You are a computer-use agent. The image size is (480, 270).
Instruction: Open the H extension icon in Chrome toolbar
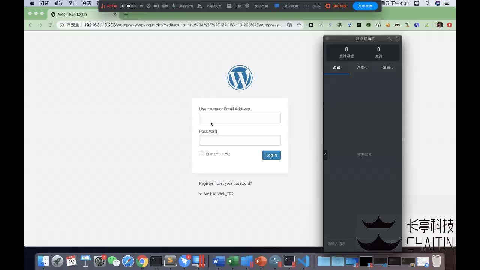tap(359, 25)
